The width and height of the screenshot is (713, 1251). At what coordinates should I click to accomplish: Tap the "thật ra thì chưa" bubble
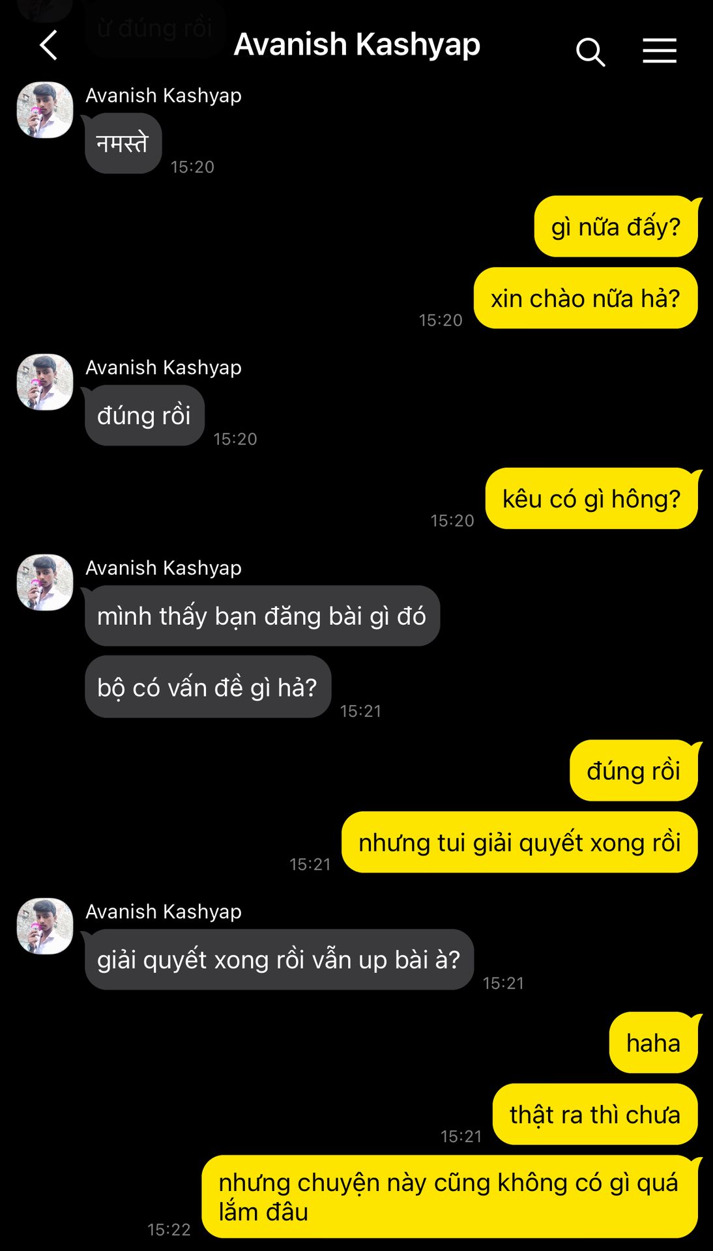(595, 1115)
